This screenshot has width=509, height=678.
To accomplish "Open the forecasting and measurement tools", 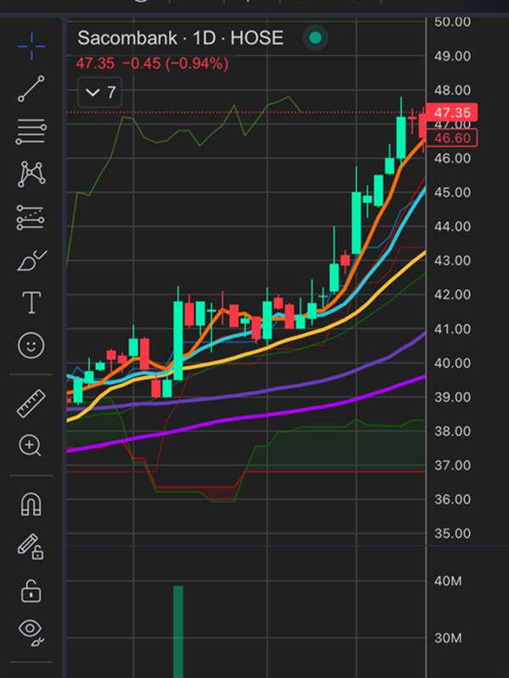I will pos(31,218).
